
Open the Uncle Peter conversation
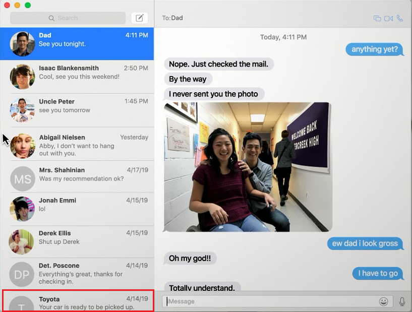[77, 109]
